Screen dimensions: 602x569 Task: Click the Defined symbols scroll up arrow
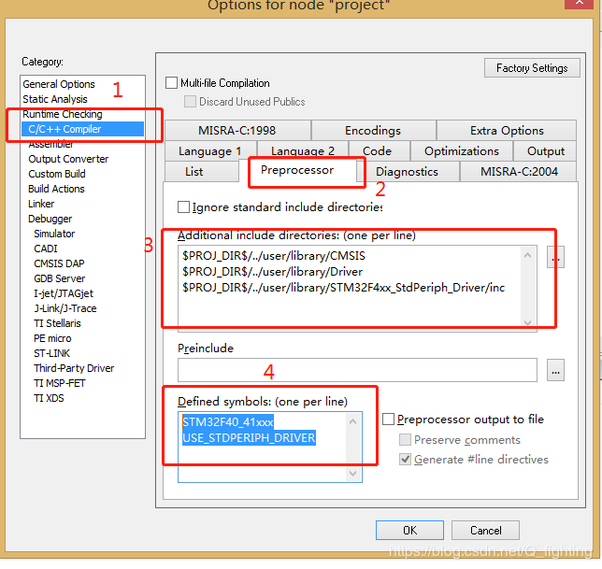(x=352, y=421)
